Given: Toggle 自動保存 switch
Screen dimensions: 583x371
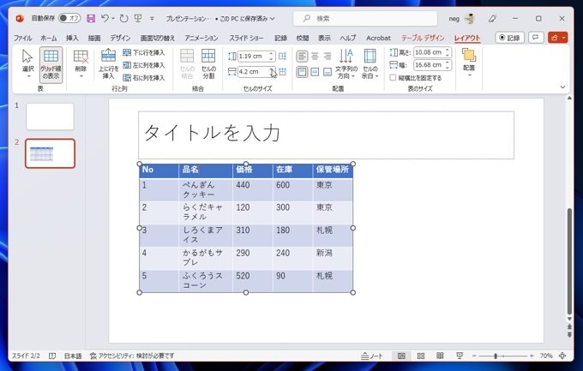Looking at the screenshot, I should [69, 18].
